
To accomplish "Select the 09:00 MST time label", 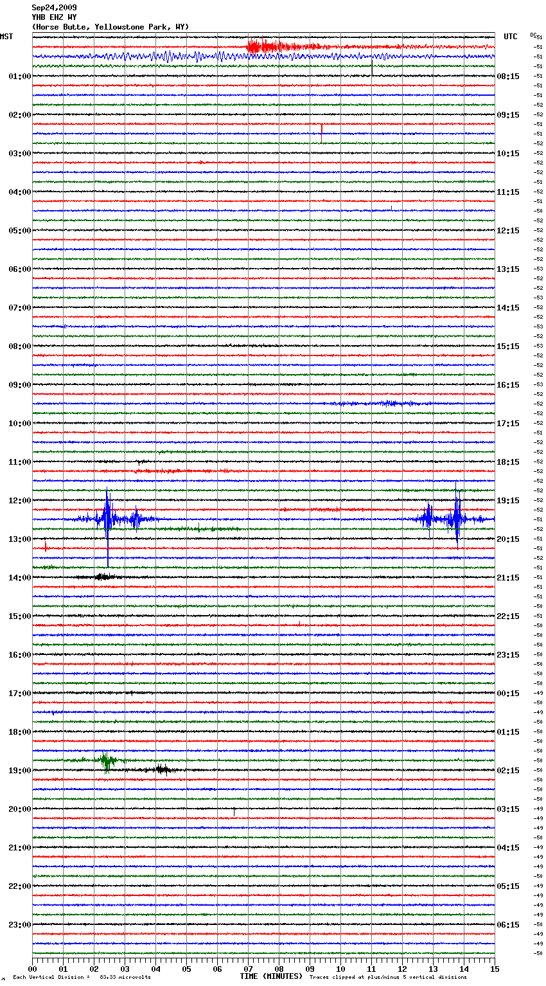I will point(20,385).
